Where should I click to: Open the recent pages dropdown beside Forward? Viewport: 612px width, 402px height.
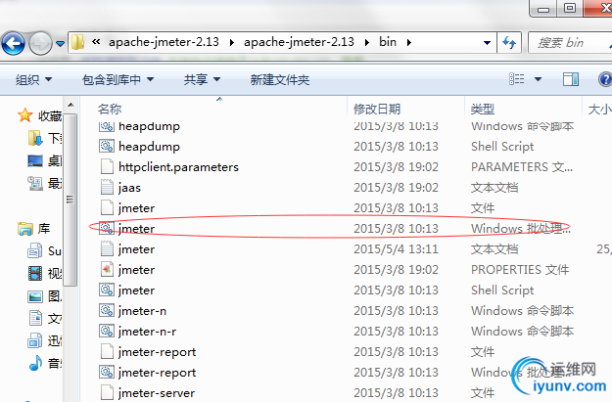(60, 44)
